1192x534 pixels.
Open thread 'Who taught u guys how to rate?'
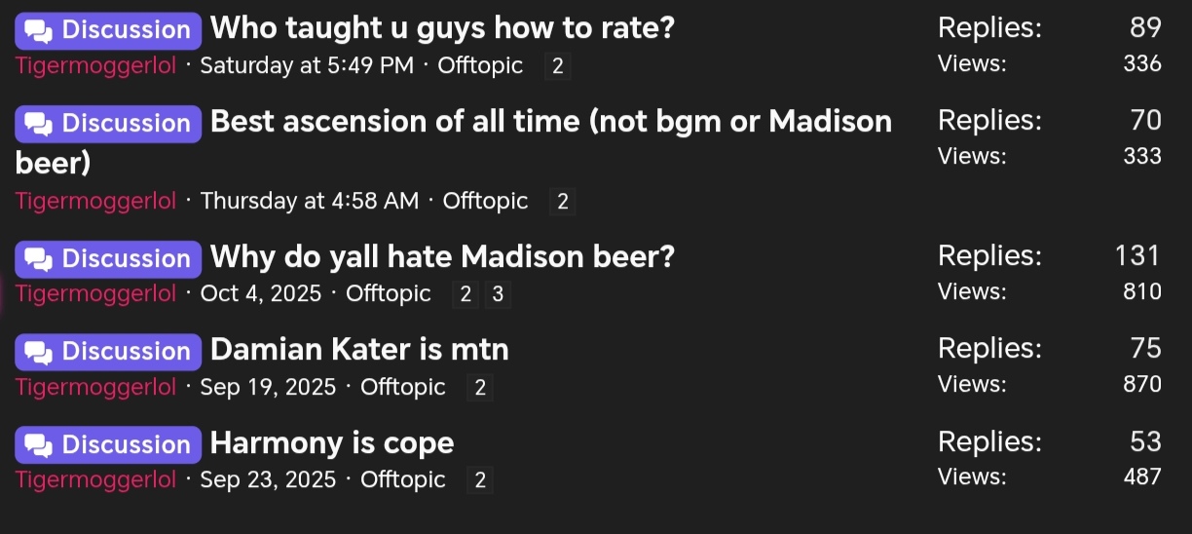(442, 28)
